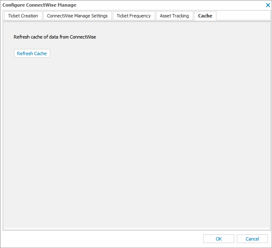Click the 'Refresh cache of data from ConnectWise' text
Screen dimensions: 272x248
pos(55,37)
